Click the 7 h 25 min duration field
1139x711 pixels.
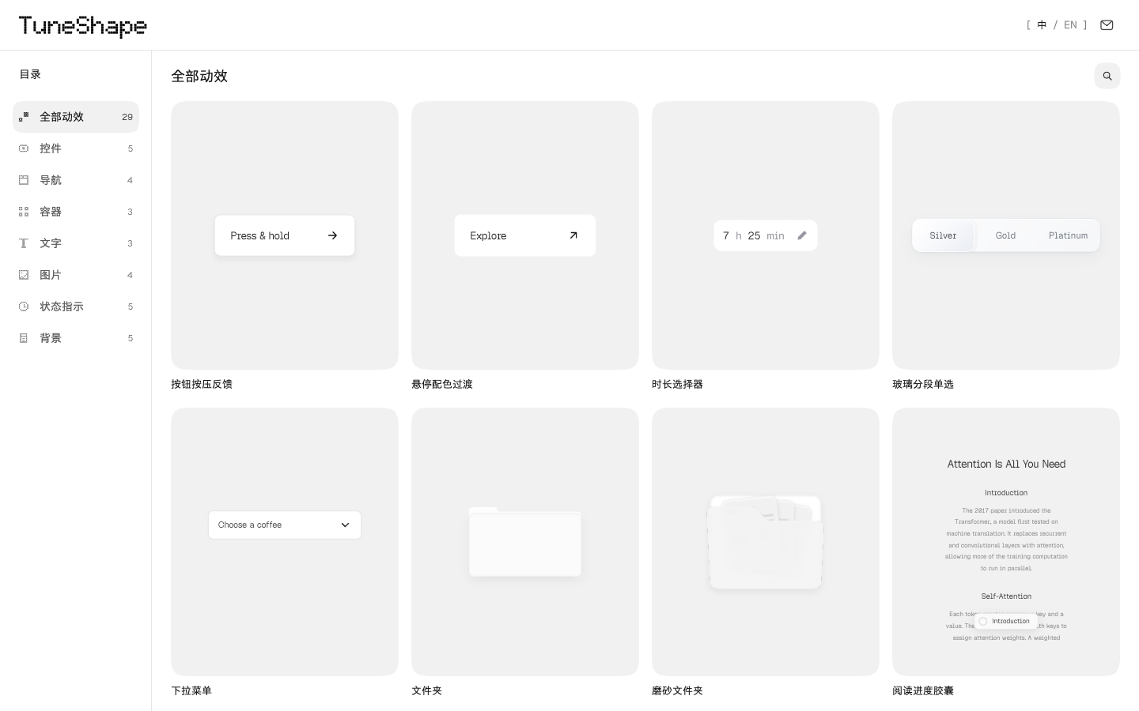[766, 235]
